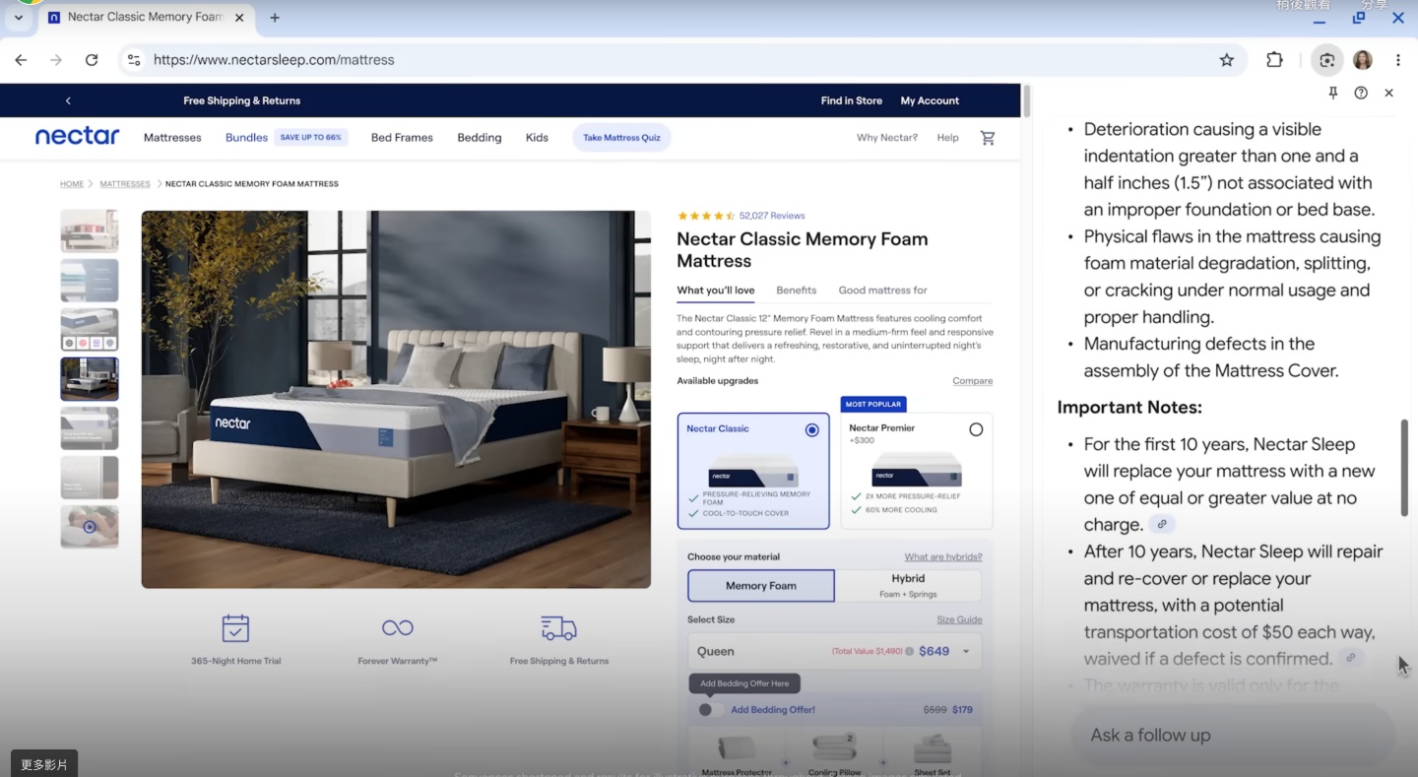
Task: Open a new browser tab
Action: [x=275, y=18]
